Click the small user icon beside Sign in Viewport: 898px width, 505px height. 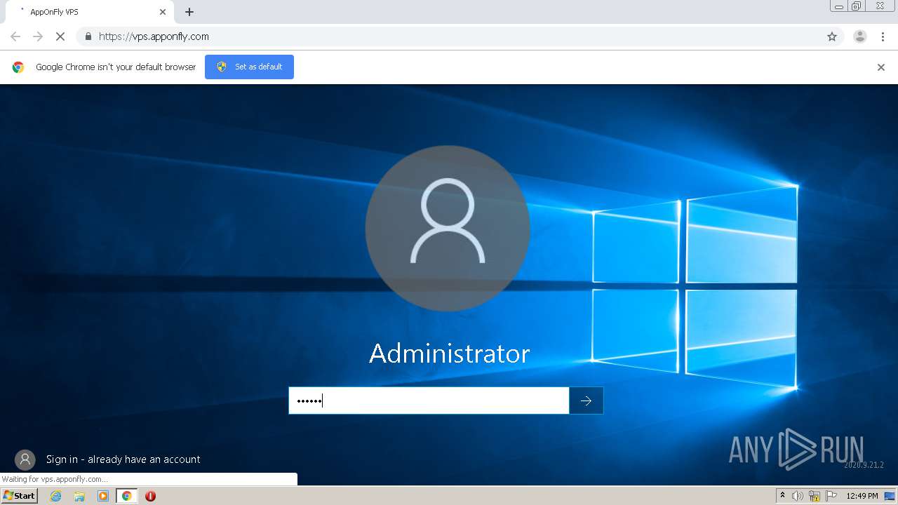25,459
